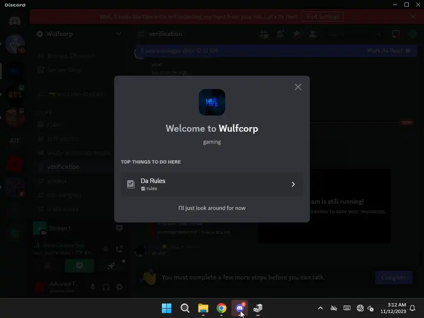Open Server Shop in the sidebar

click(x=64, y=70)
